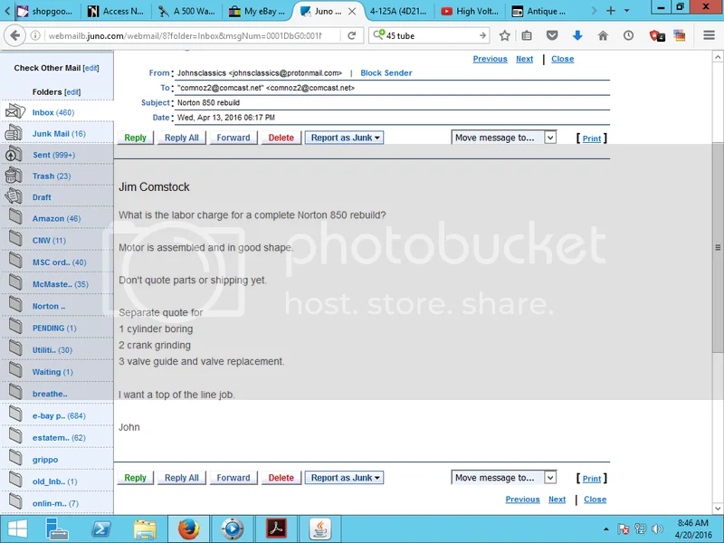Screen dimensions: 724x543
Task: Launch Adobe Acrobat from the taskbar
Action: click(275, 529)
